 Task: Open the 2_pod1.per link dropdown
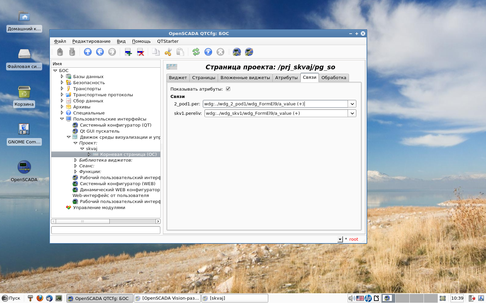[x=352, y=104]
